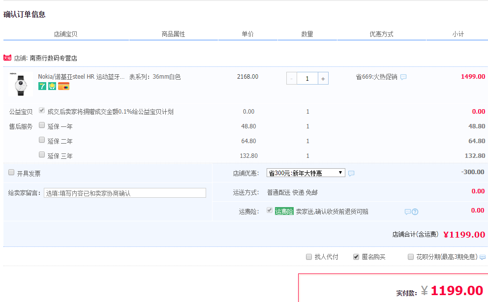488x302 pixels.
Task: Enable the 花呗分期 installment checkbox
Action: (410, 257)
